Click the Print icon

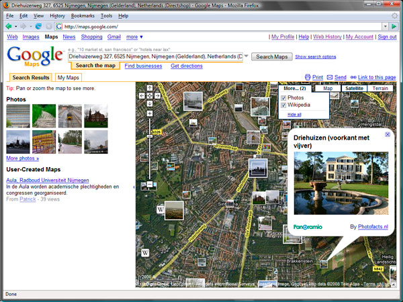pyautogui.click(x=308, y=77)
